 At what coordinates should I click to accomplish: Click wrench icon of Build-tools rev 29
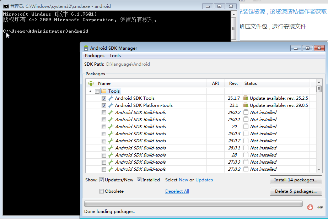(x=111, y=127)
